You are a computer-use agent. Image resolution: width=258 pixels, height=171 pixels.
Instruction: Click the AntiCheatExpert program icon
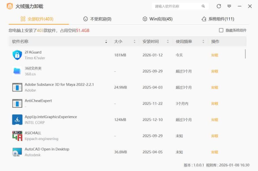17,103
